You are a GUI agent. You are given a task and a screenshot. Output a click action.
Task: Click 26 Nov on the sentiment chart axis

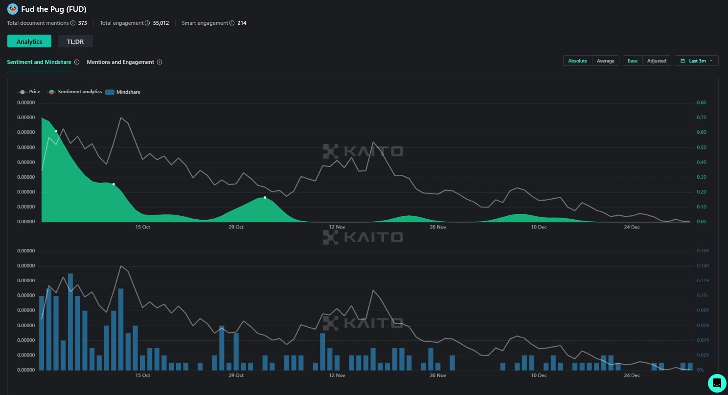coord(438,227)
